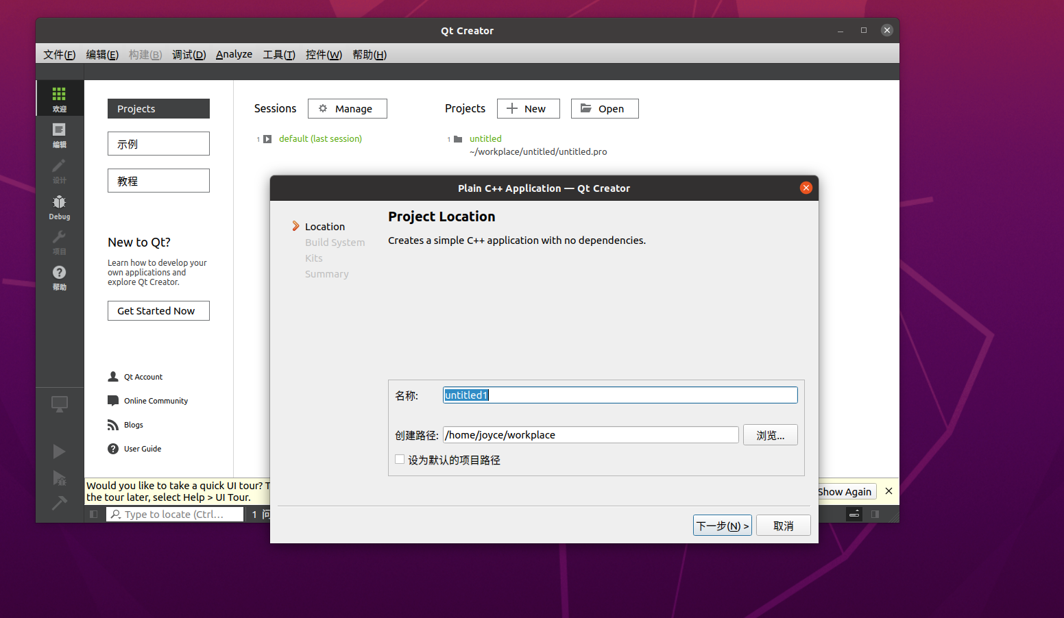This screenshot has width=1064, height=618.
Task: Open the 帮助(H) menu
Action: point(370,54)
